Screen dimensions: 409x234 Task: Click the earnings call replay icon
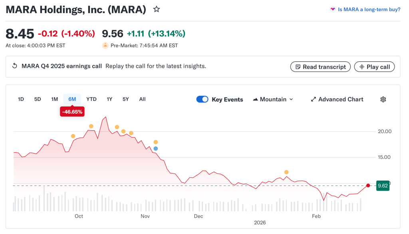click(15, 66)
